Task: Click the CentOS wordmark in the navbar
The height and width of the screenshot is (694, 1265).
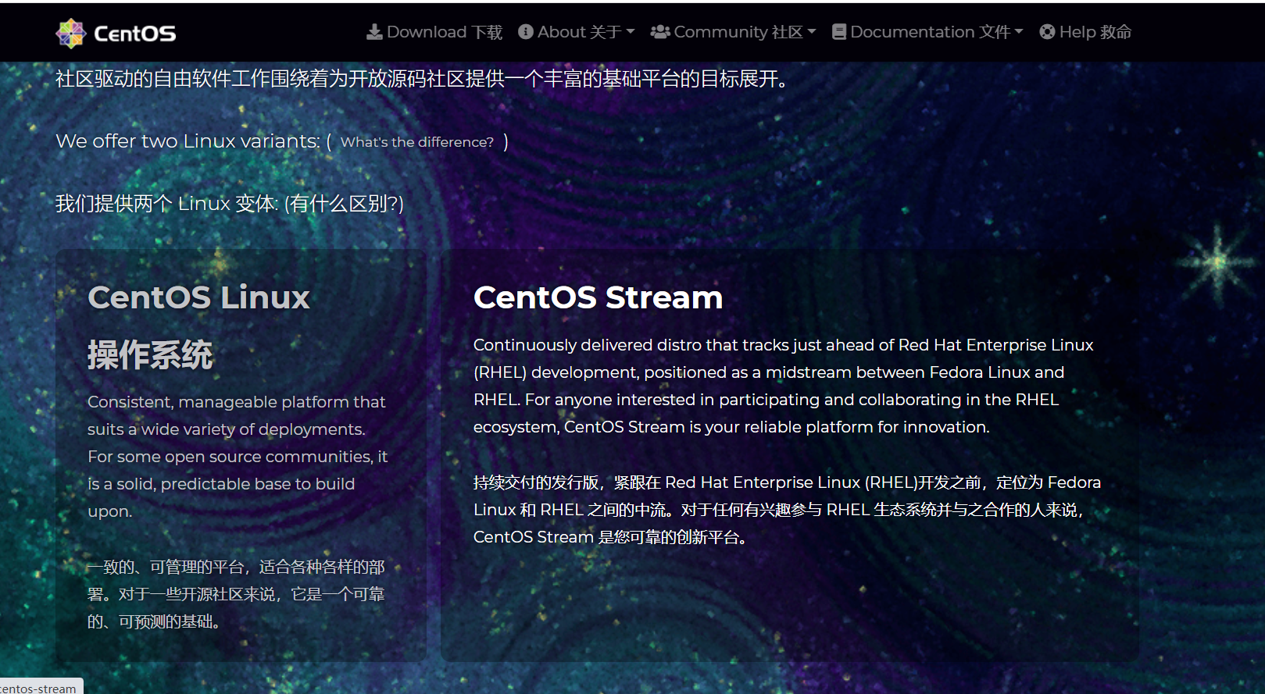Action: pyautogui.click(x=134, y=34)
